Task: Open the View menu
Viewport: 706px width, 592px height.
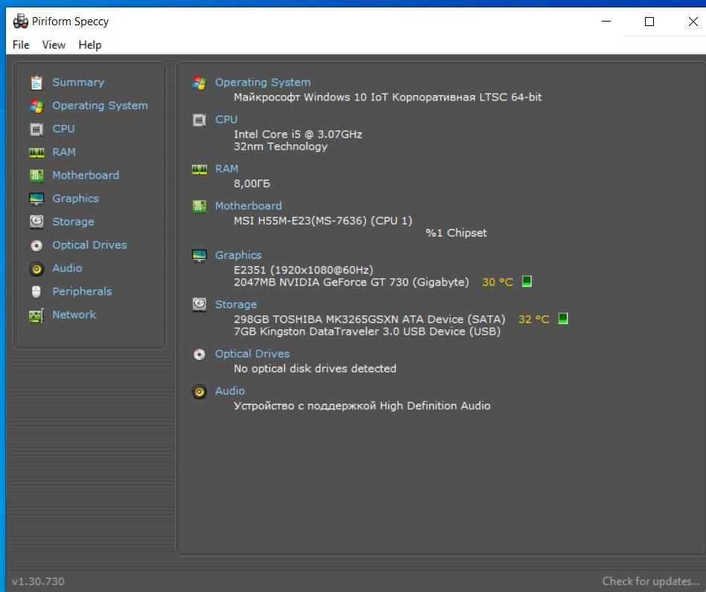Action: pyautogui.click(x=54, y=45)
